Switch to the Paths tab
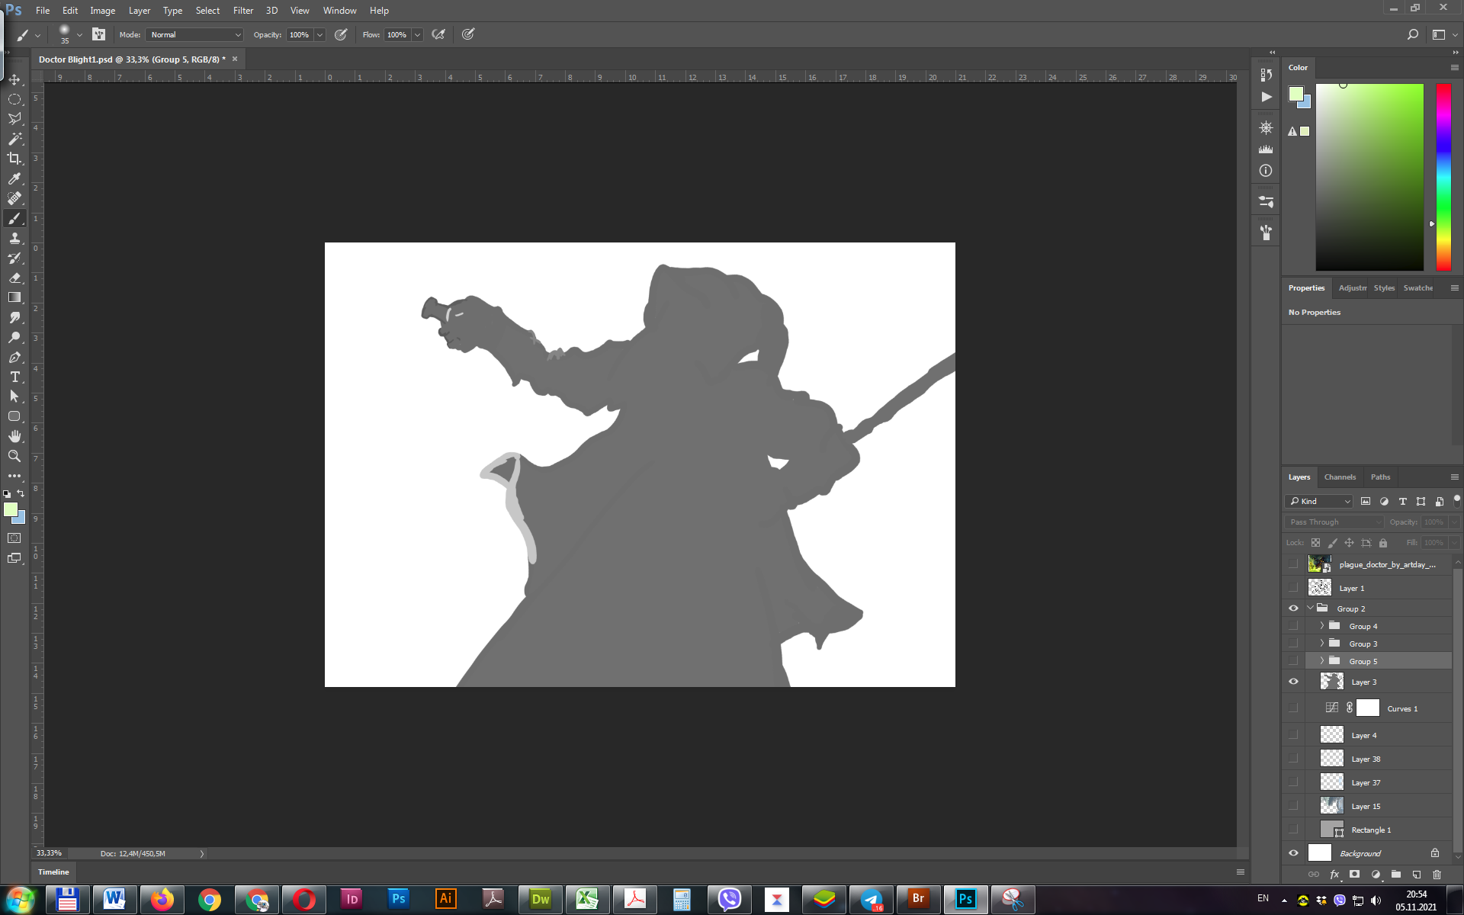This screenshot has height=915, width=1464. click(x=1380, y=477)
